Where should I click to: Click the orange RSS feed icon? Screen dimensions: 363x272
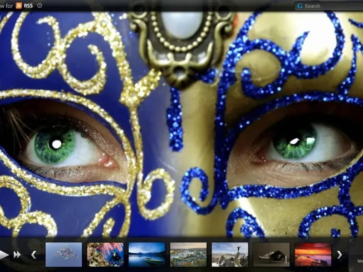[x=19, y=5]
